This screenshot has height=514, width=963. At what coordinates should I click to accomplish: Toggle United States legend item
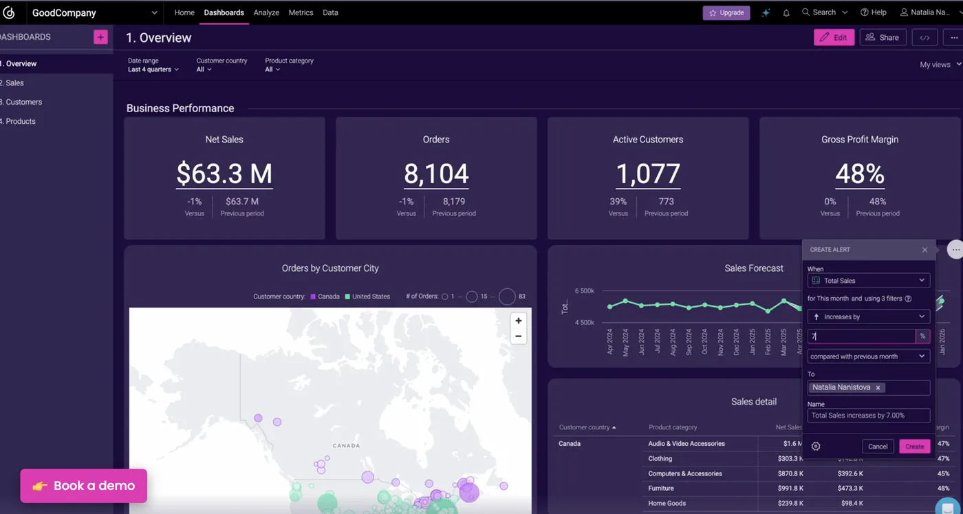click(367, 297)
